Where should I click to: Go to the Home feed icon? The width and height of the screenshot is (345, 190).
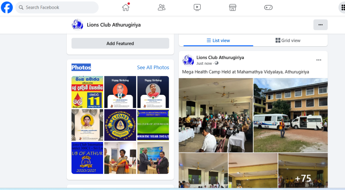(126, 7)
